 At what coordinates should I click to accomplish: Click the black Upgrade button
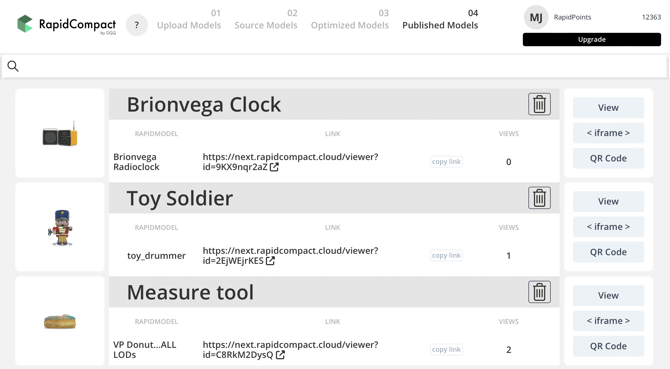[592, 40]
